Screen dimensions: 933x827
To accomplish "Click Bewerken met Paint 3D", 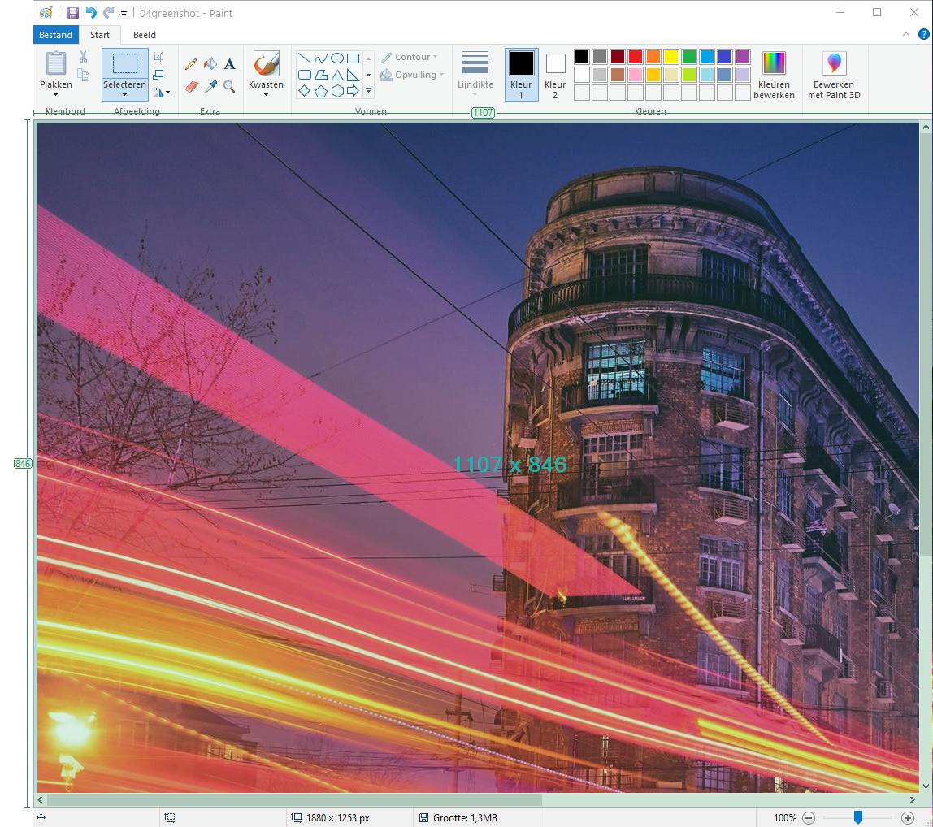I will (x=834, y=75).
